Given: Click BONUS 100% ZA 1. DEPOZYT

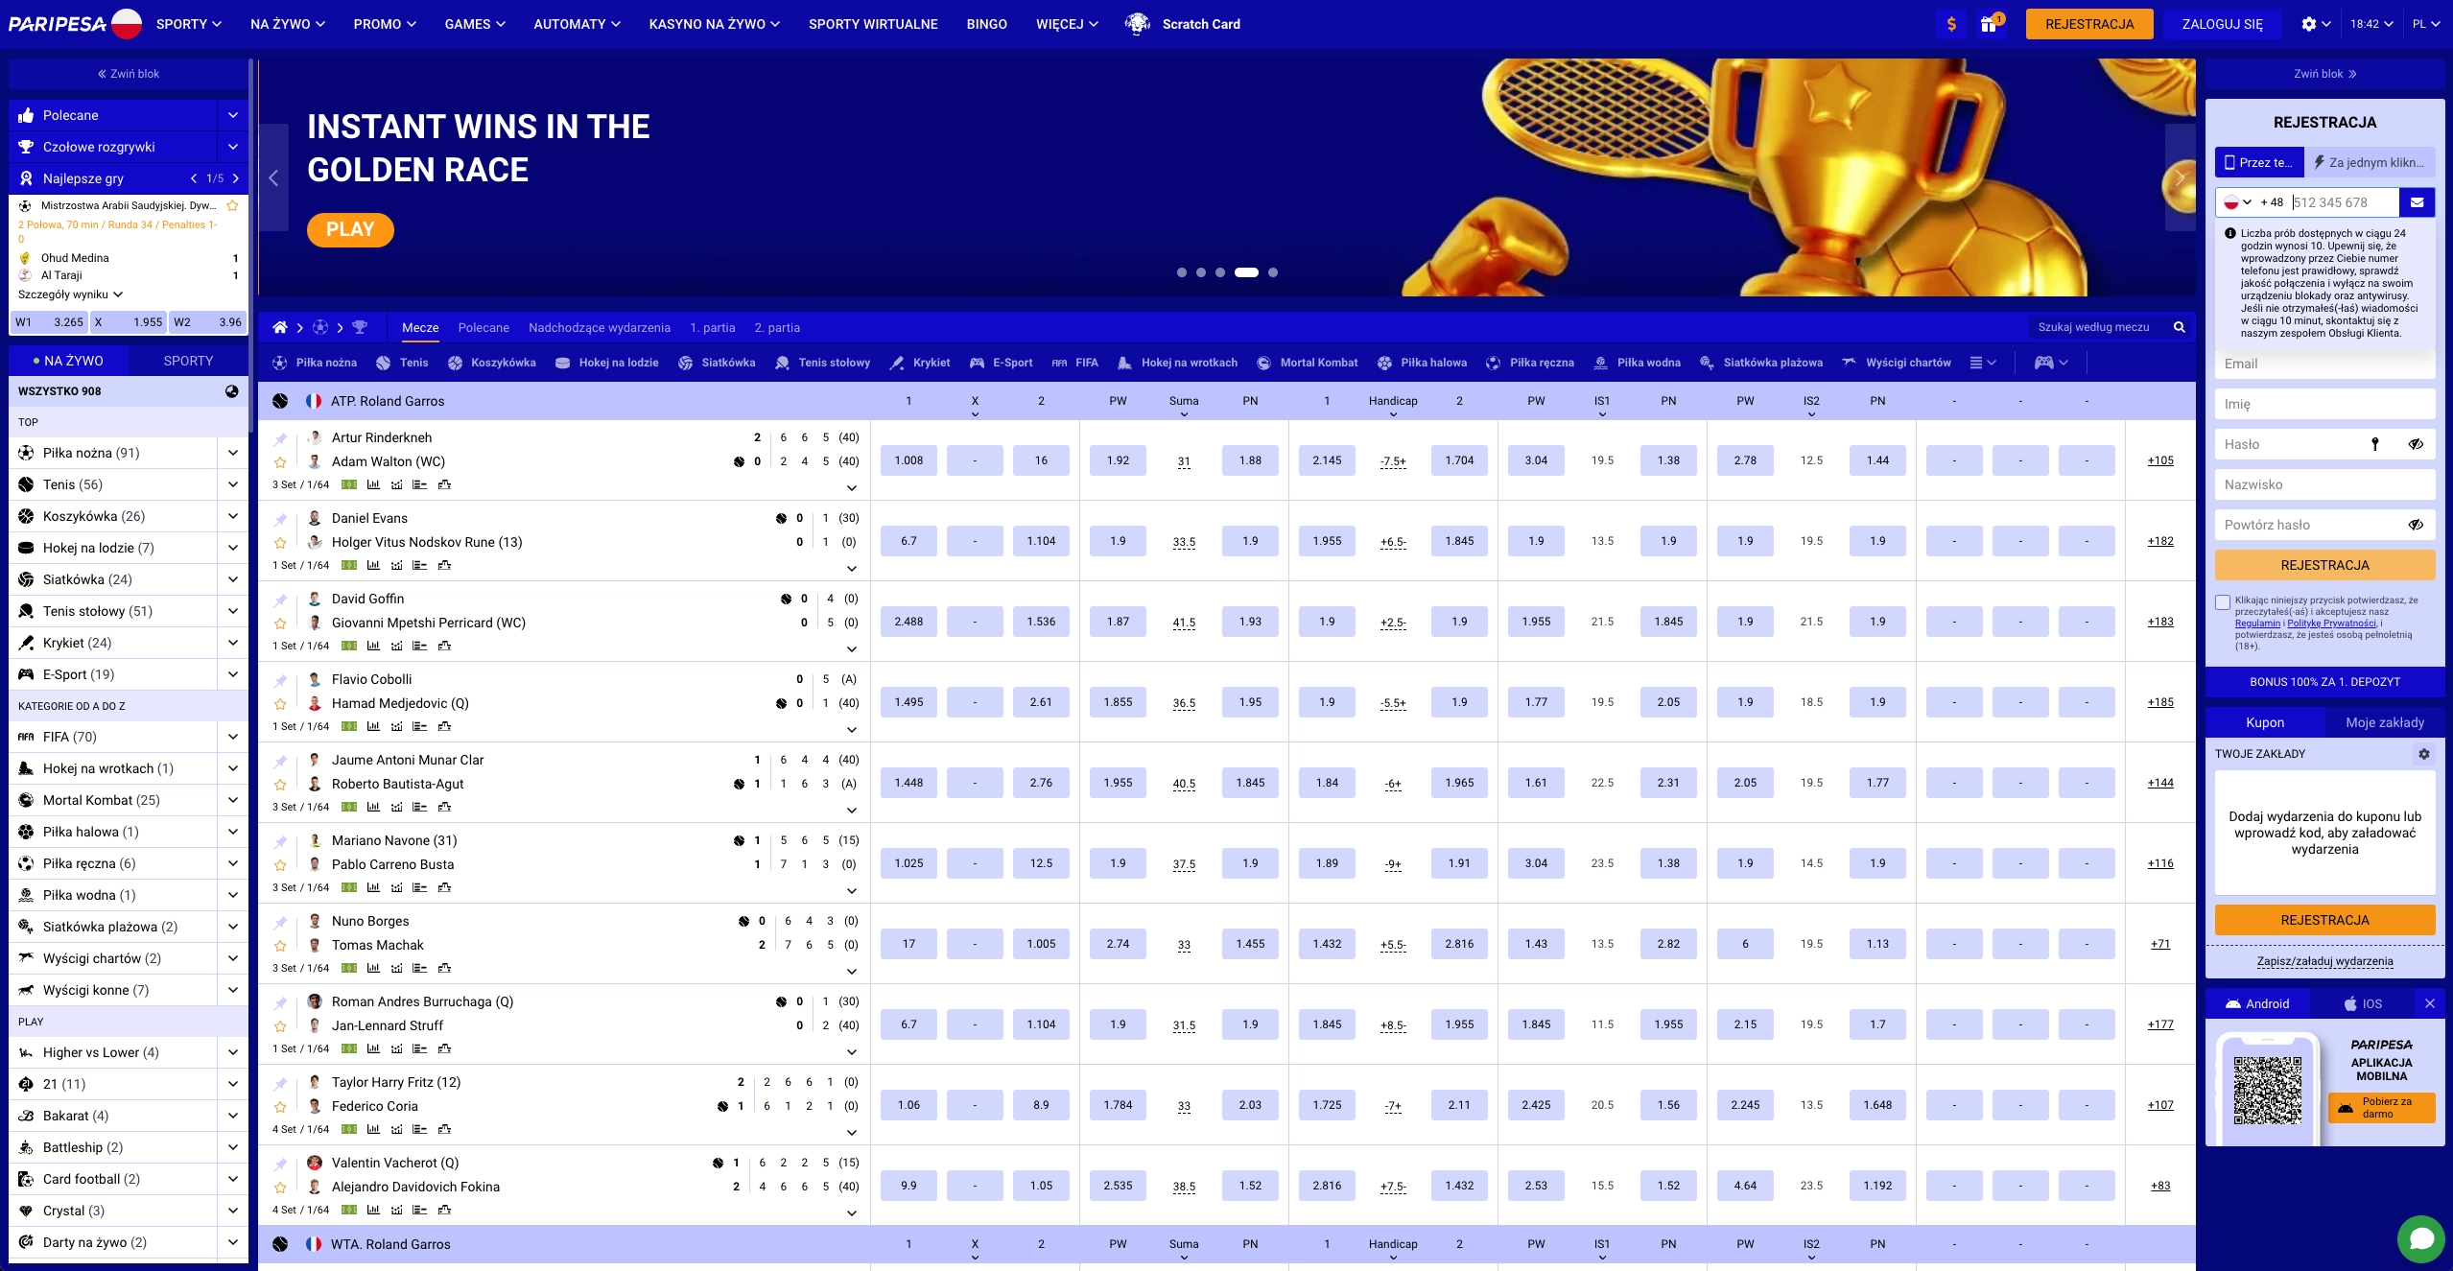Looking at the screenshot, I should [2324, 682].
